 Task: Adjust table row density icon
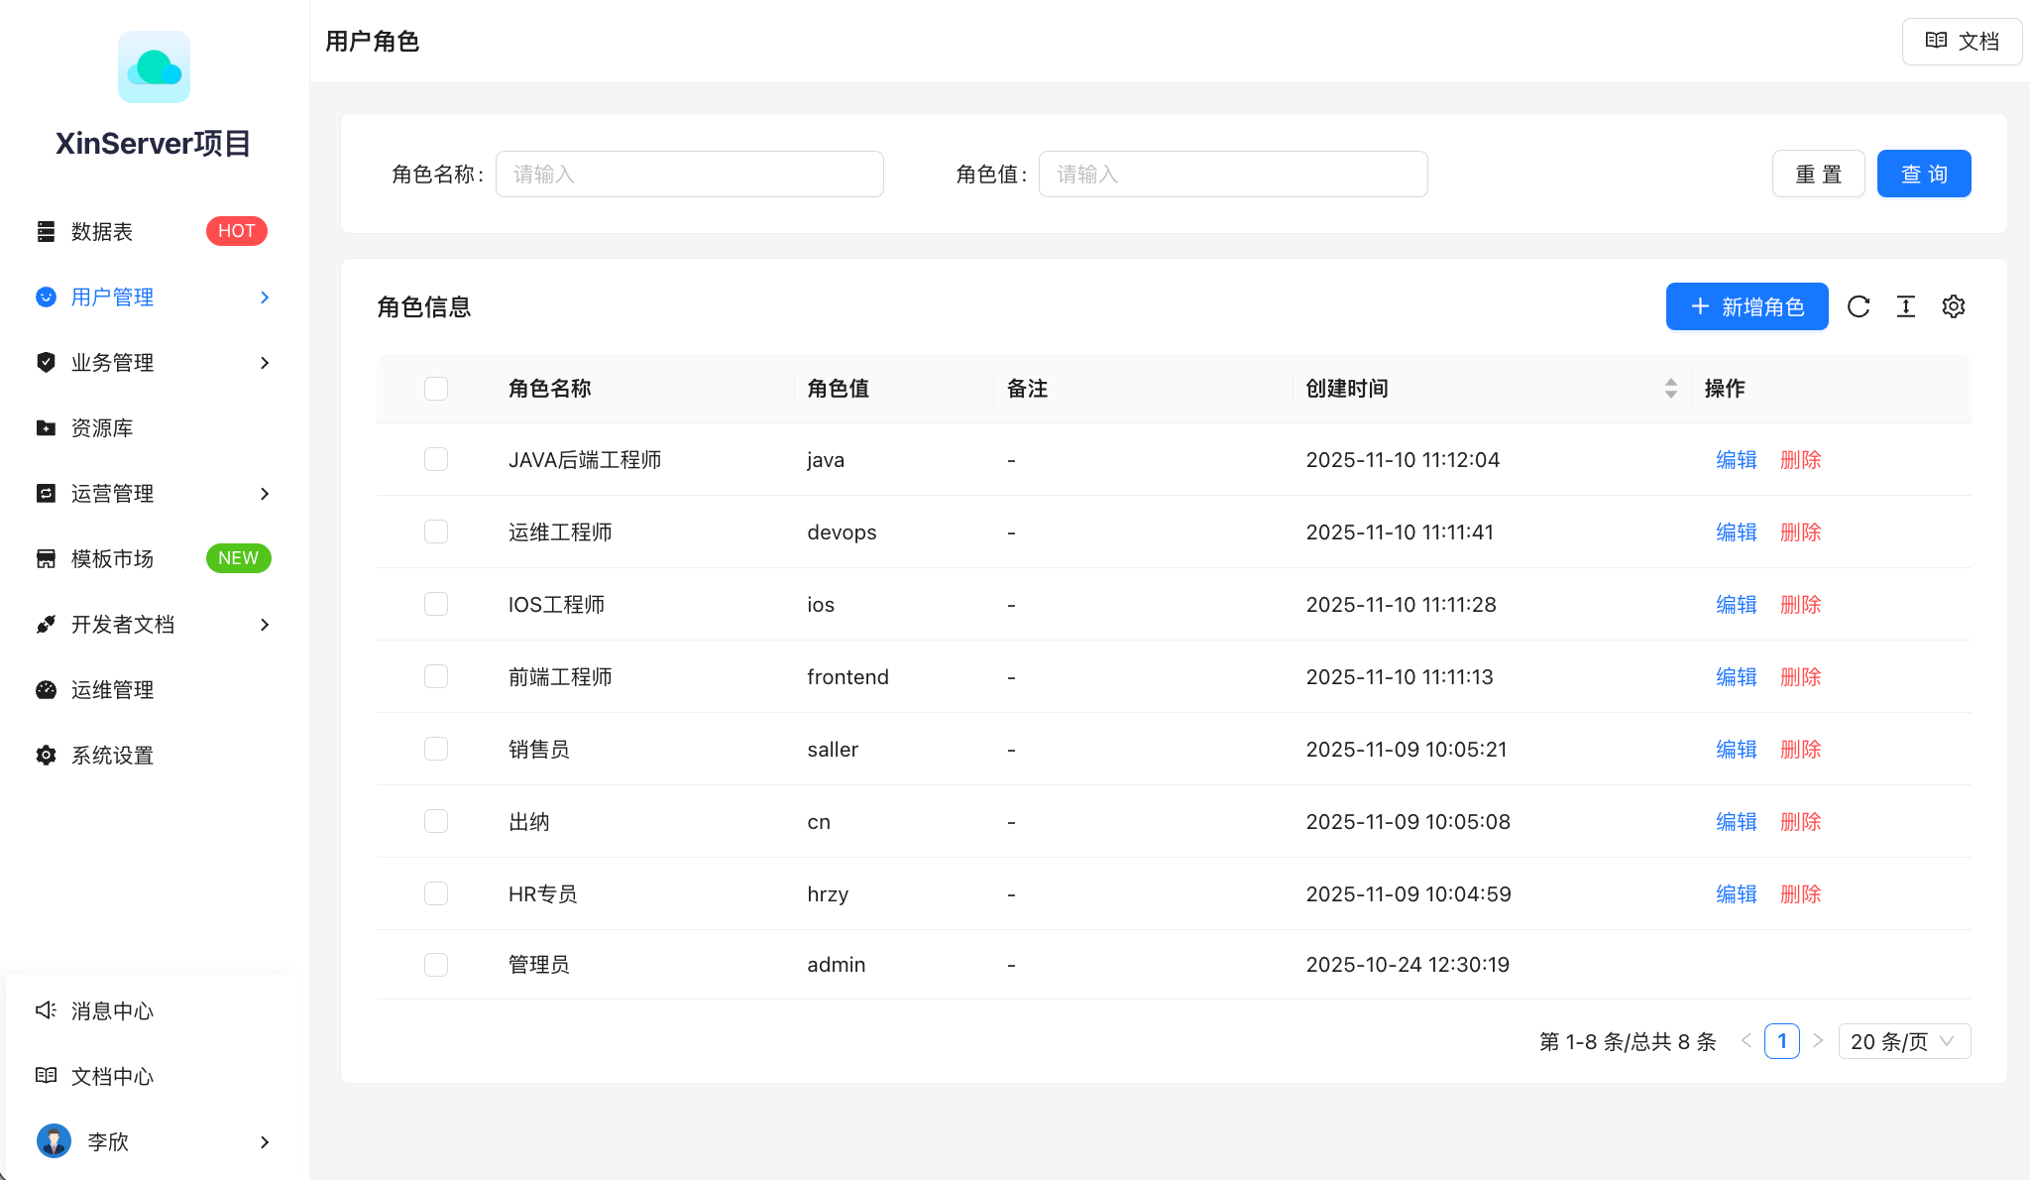point(1905,306)
